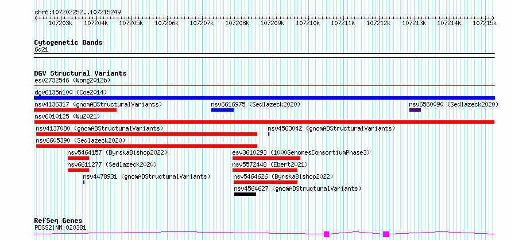Click the blue bar under nsv6616975
The height and width of the screenshot is (240, 511).
click(222, 110)
